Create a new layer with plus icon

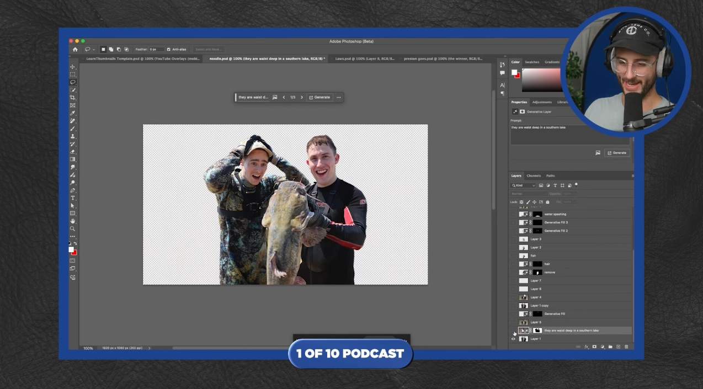click(x=618, y=347)
